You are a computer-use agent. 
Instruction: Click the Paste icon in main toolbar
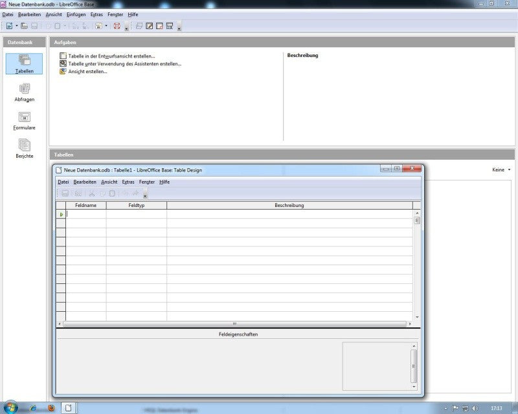(x=58, y=26)
